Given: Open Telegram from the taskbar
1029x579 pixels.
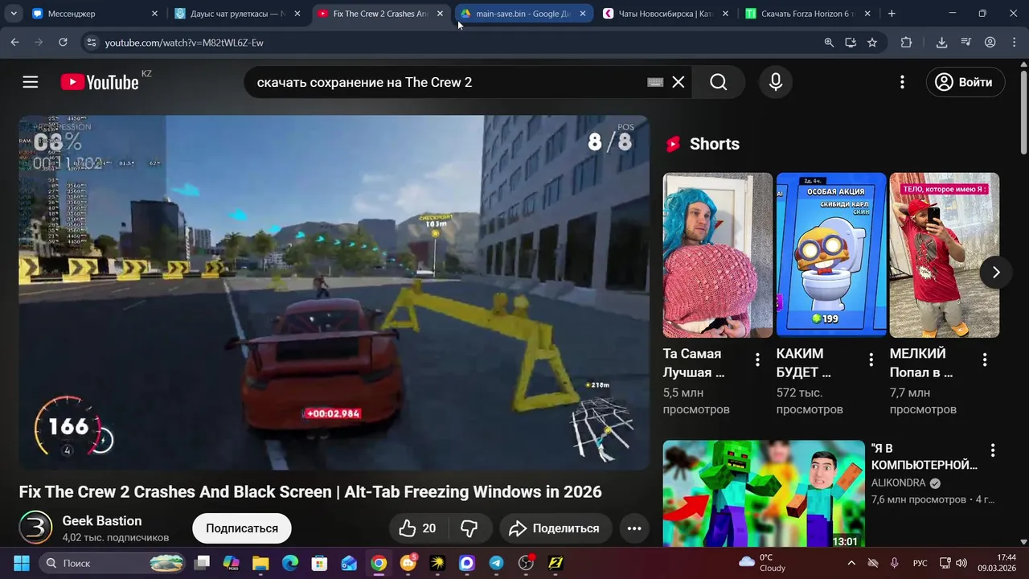Looking at the screenshot, I should tap(497, 563).
